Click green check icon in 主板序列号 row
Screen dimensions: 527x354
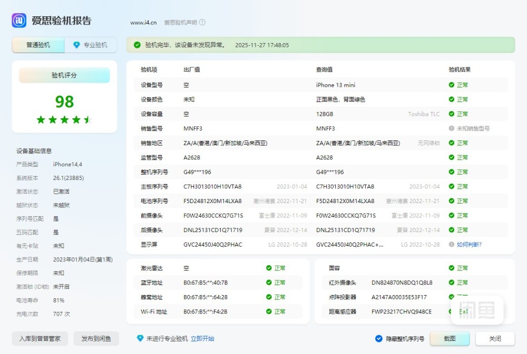coord(452,186)
